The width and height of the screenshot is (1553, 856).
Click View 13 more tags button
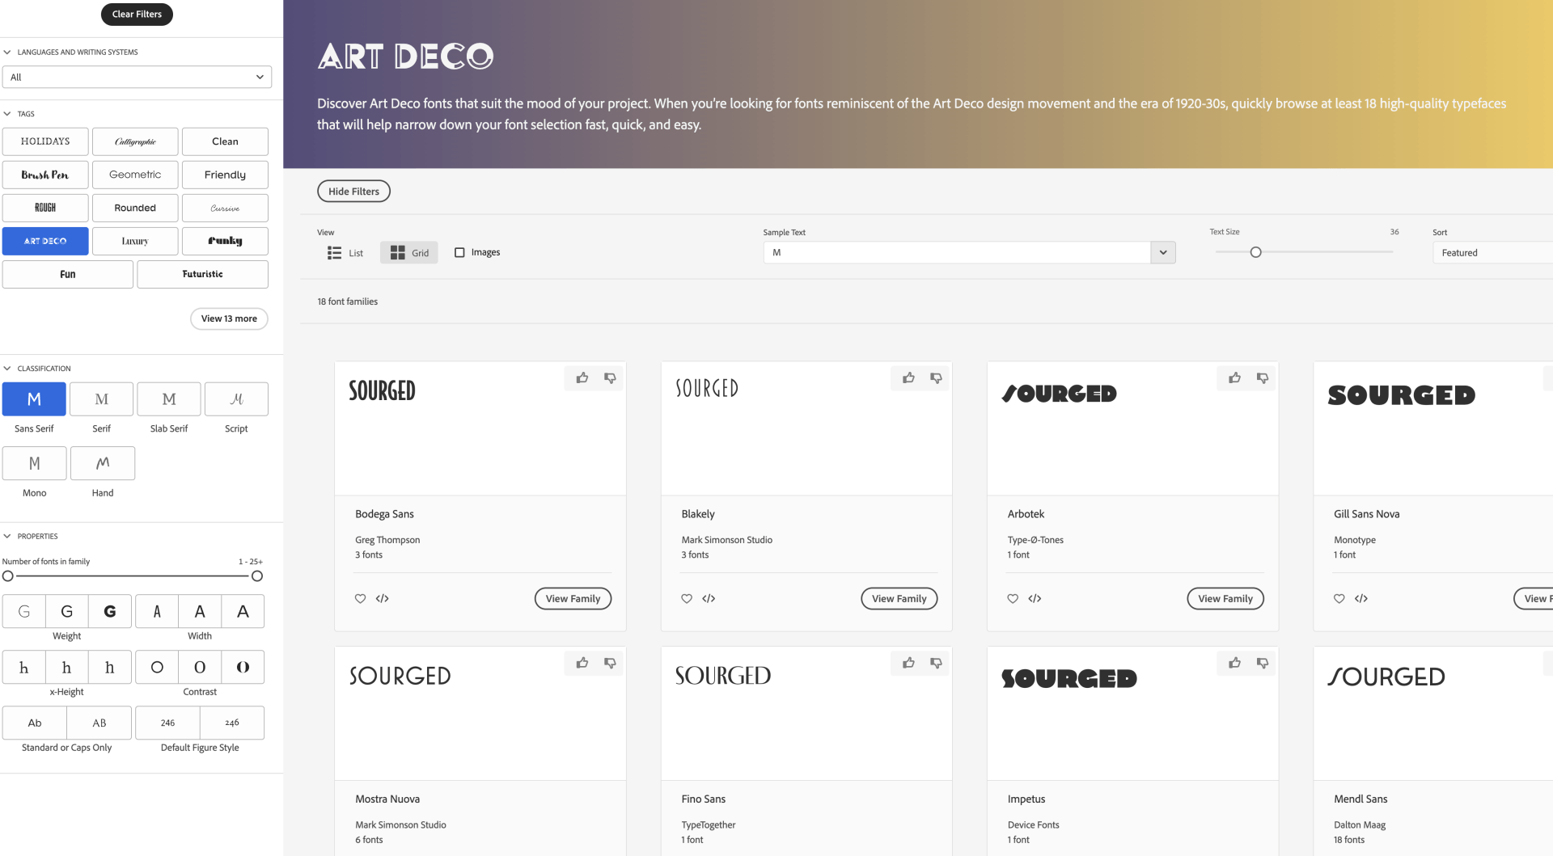coord(229,318)
